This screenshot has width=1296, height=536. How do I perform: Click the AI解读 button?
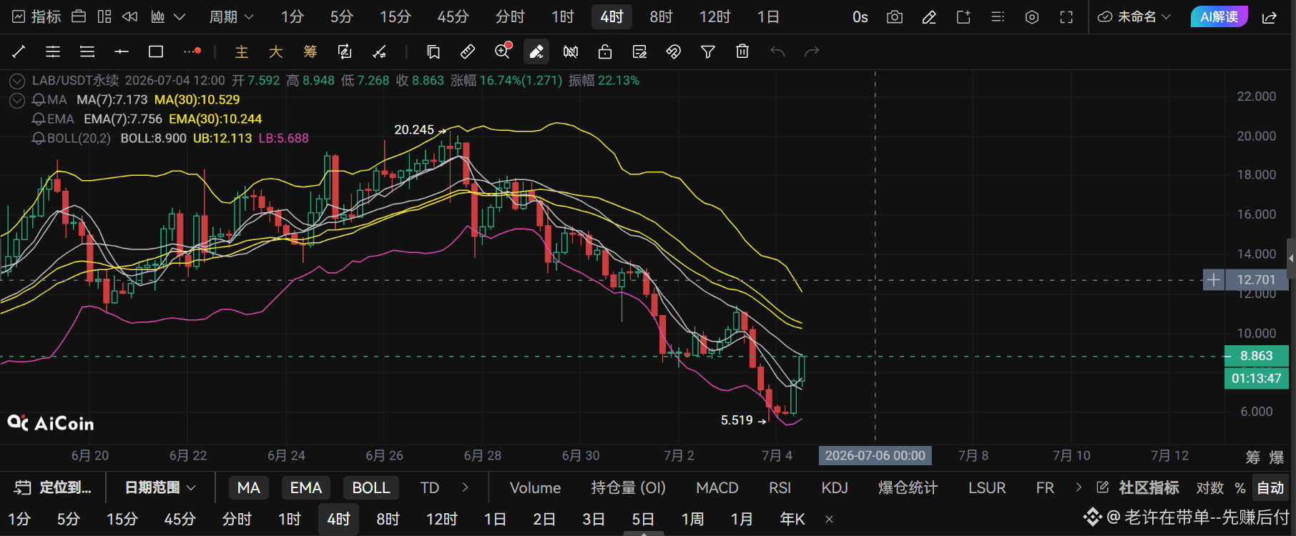(x=1219, y=16)
